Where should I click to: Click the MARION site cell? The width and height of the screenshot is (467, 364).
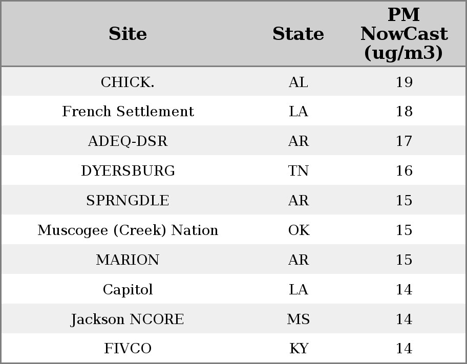click(x=128, y=260)
